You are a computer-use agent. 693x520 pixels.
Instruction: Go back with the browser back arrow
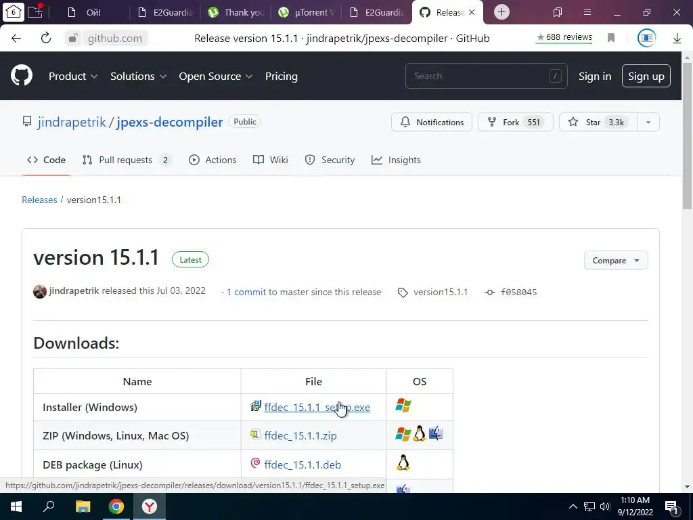click(x=16, y=39)
